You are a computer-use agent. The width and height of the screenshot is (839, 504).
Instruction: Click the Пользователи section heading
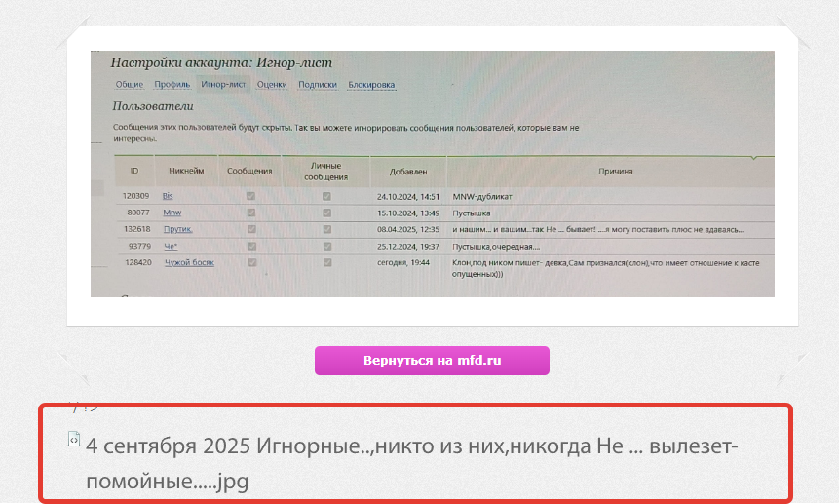[x=153, y=106]
